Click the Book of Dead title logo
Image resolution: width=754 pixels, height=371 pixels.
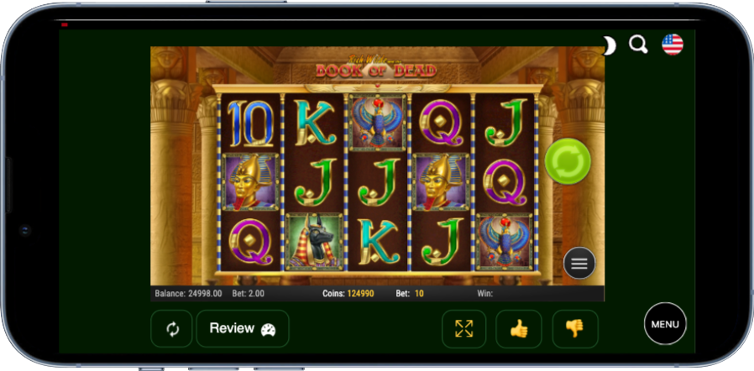[x=375, y=66]
